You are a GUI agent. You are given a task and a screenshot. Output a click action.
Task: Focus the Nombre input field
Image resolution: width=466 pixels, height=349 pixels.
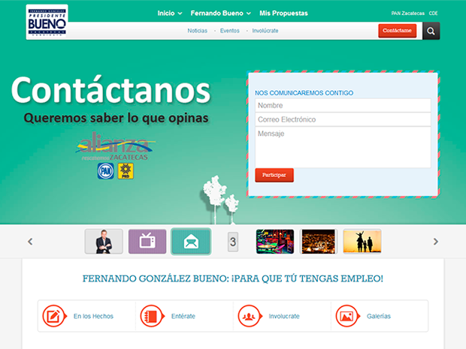(x=343, y=105)
